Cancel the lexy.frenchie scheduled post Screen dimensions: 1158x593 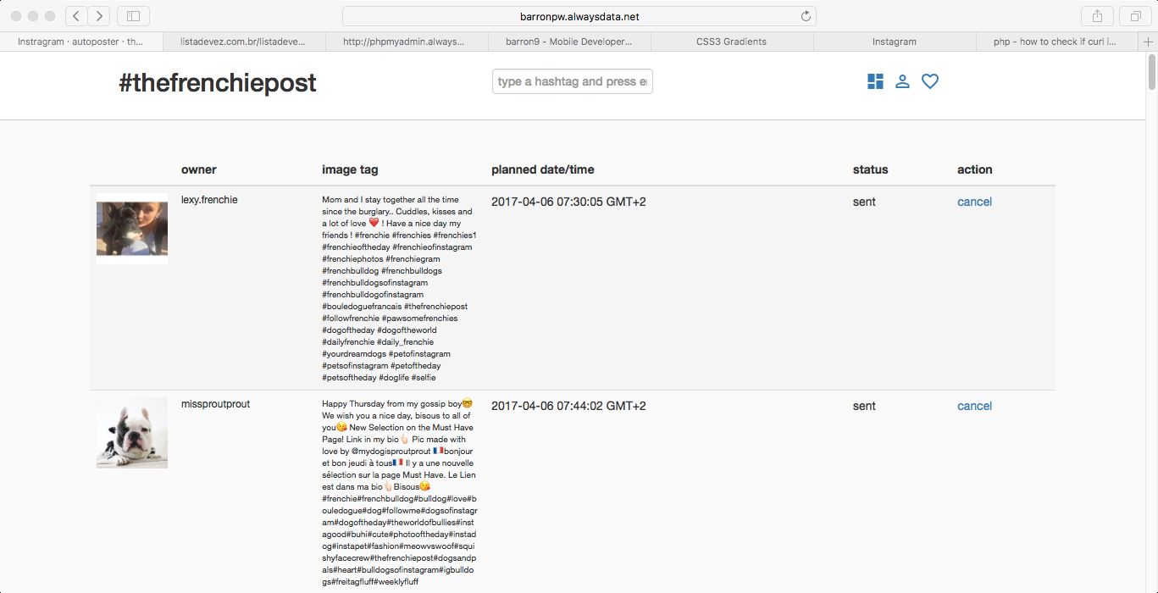974,202
